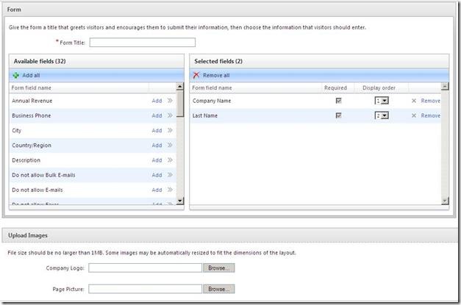This screenshot has height=305, width=461.
Task: Click Remove link for Company Name
Action: [430, 101]
